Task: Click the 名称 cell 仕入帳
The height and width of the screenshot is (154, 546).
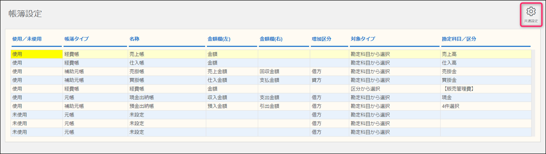Action: pos(167,63)
